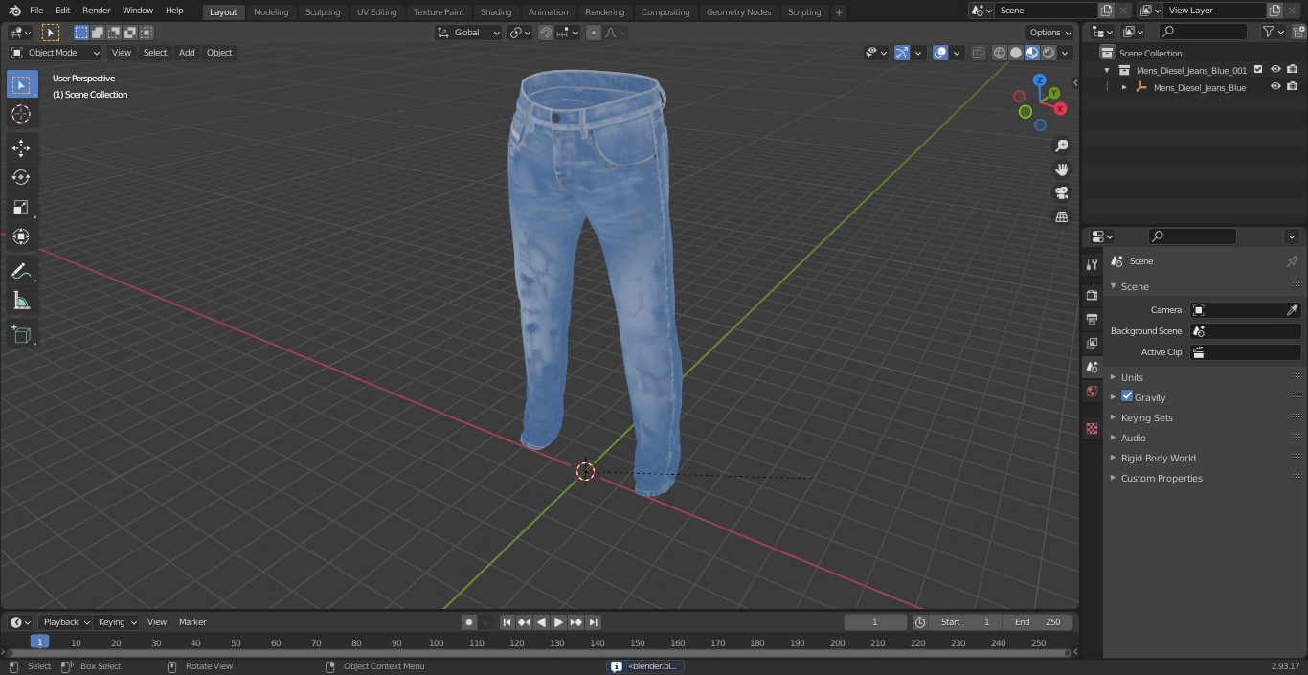Click the current frame number field
This screenshot has height=675, width=1308.
[874, 622]
